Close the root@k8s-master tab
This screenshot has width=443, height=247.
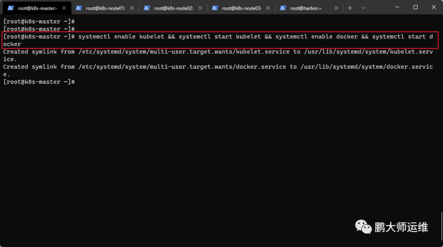click(64, 8)
